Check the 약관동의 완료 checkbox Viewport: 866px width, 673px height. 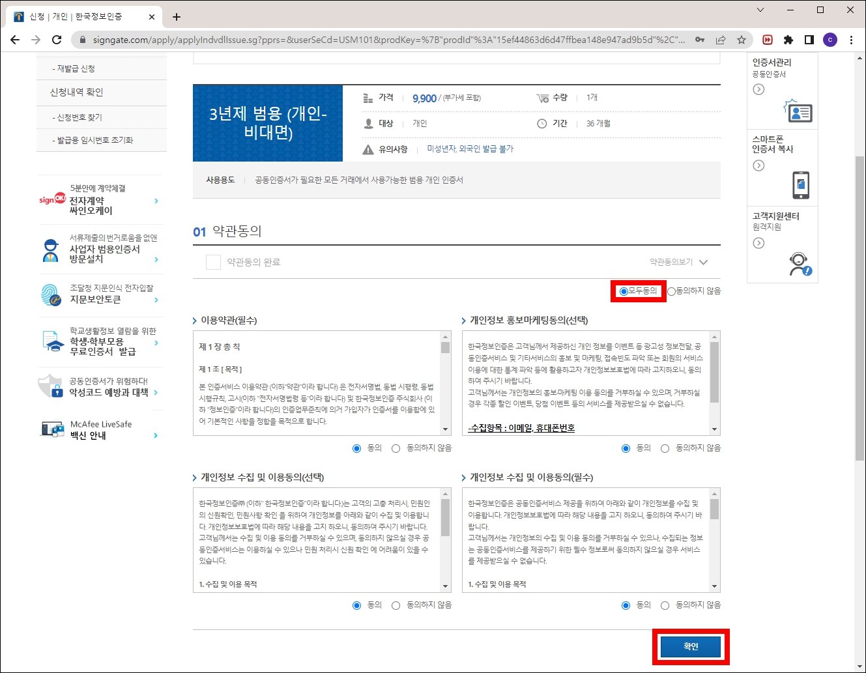point(213,261)
